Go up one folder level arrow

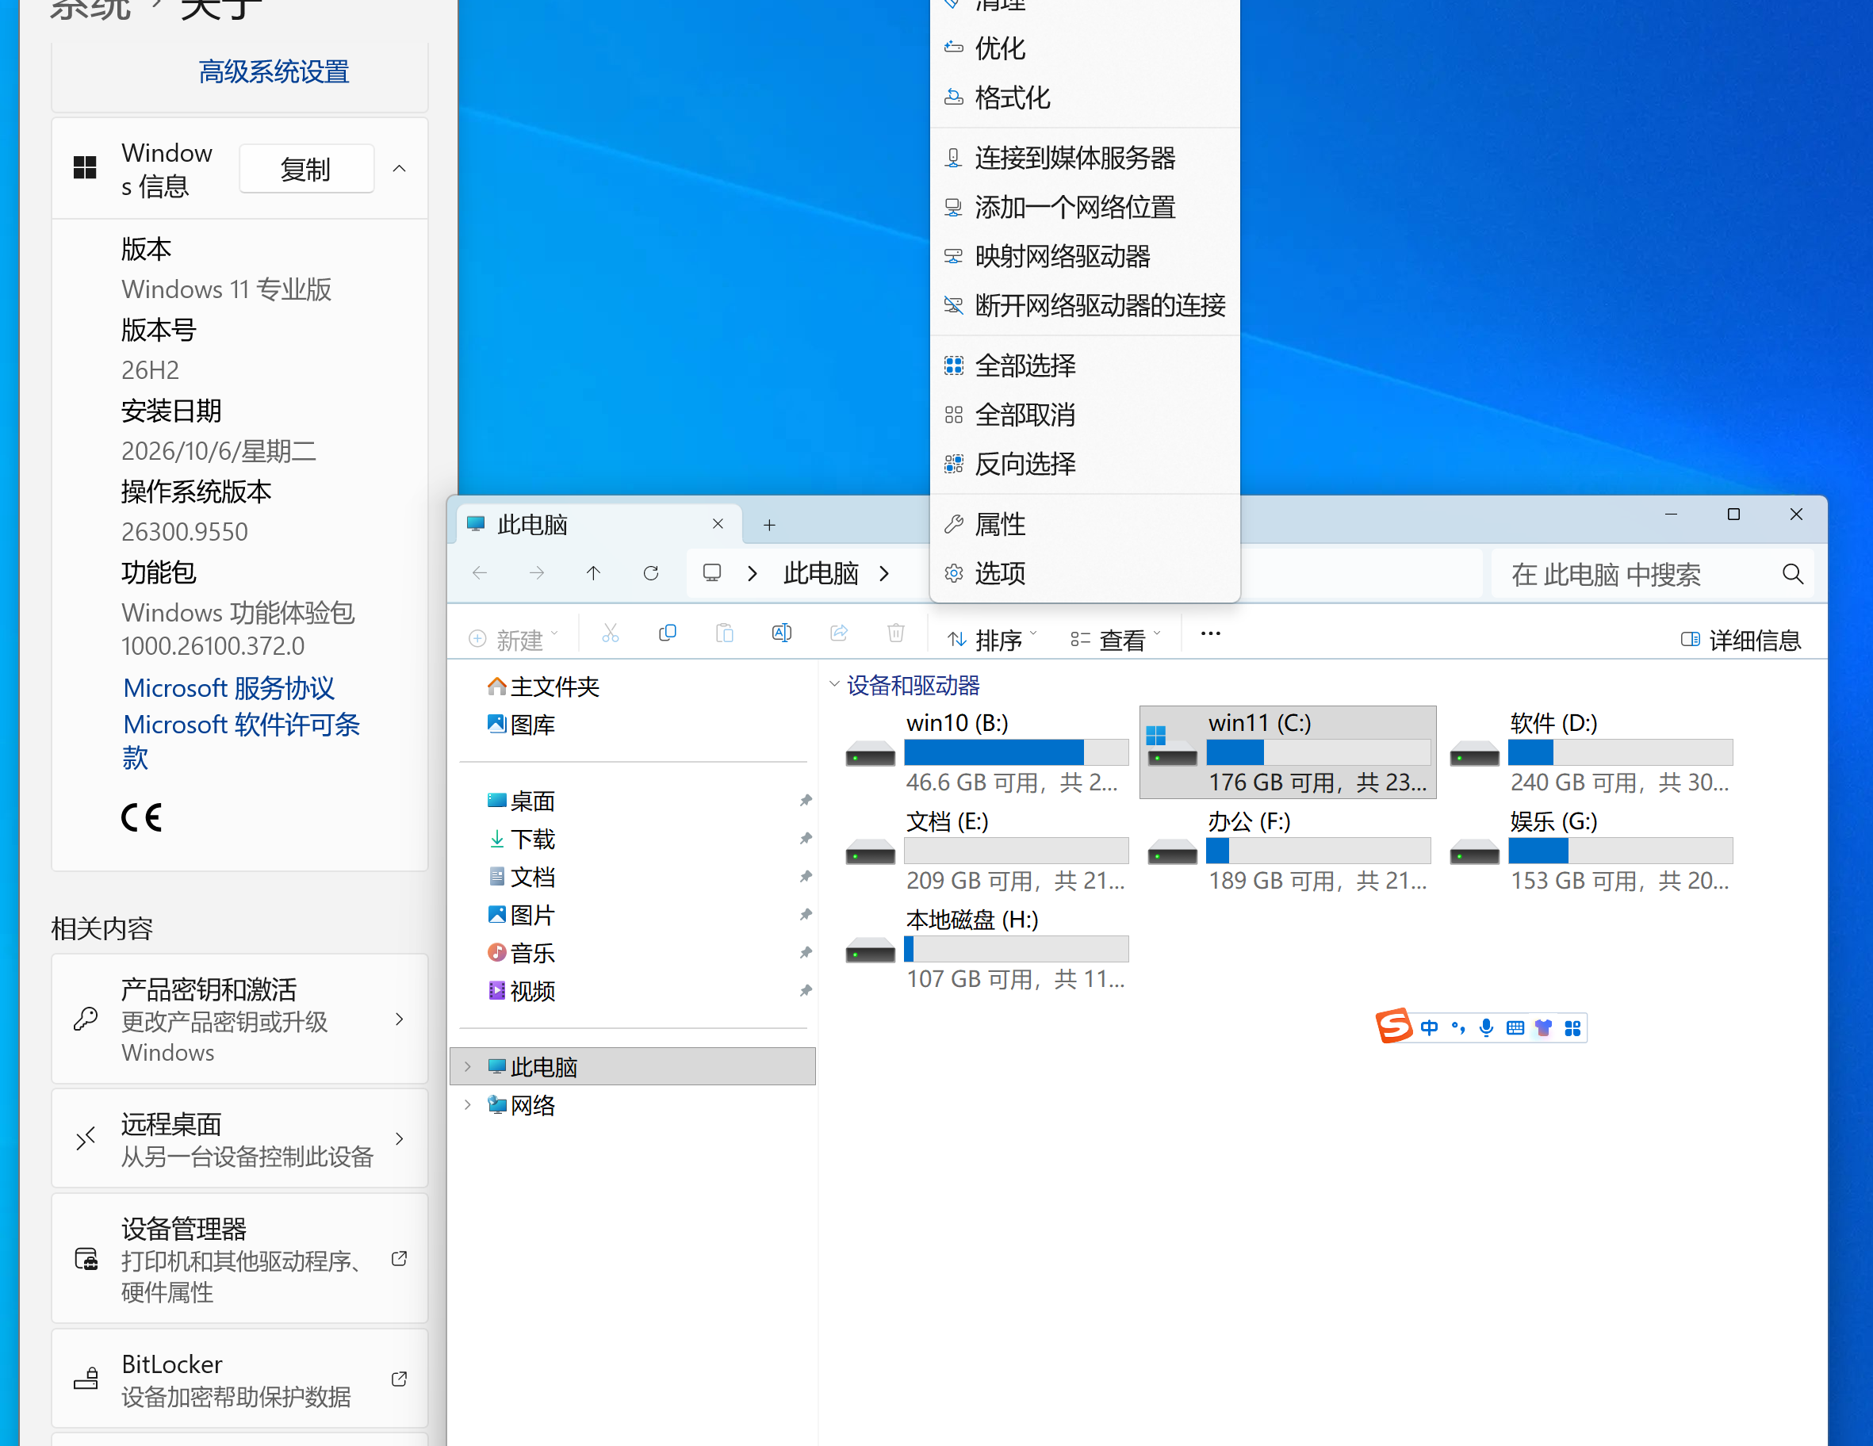(x=593, y=572)
